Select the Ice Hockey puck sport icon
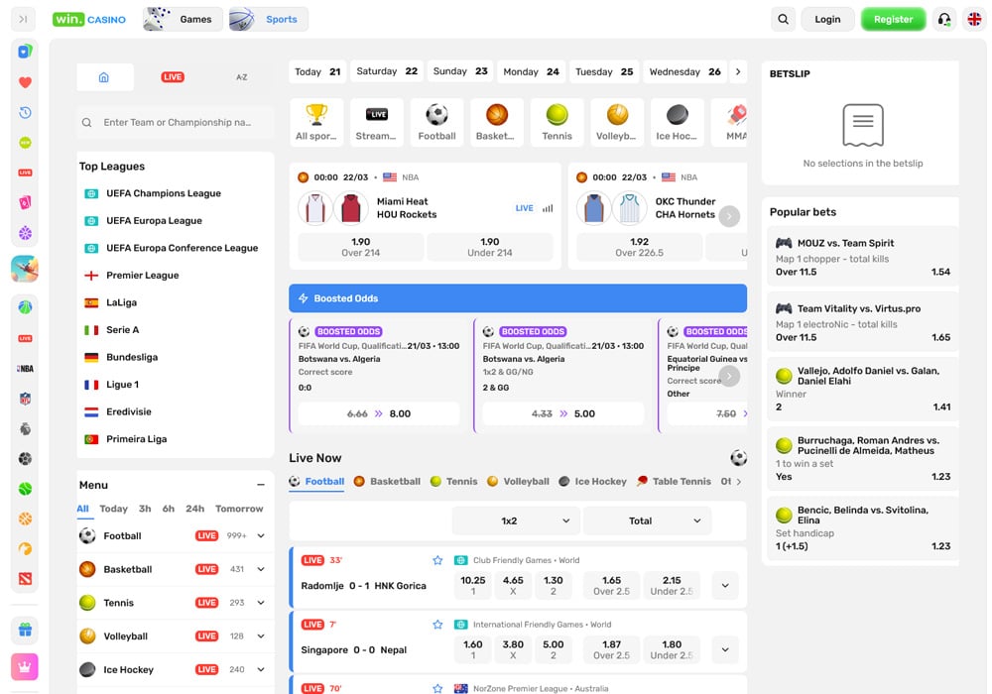This screenshot has width=992, height=694. [677, 123]
